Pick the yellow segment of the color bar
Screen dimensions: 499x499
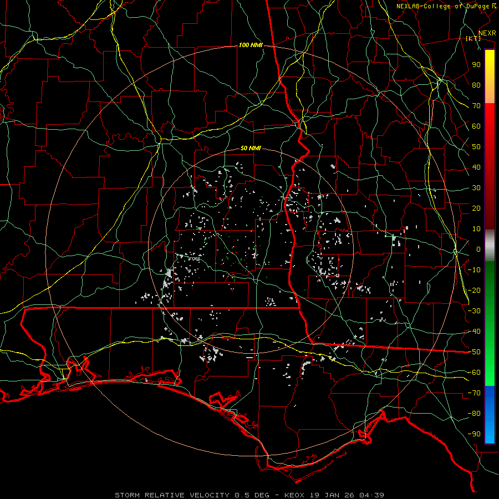490,77
